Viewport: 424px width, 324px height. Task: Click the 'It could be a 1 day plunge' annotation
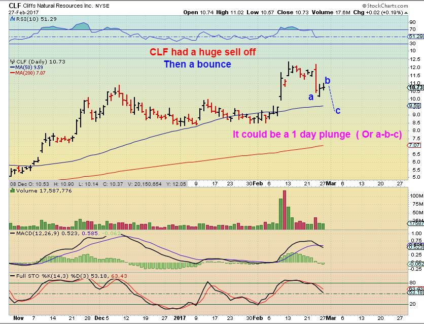click(x=292, y=134)
